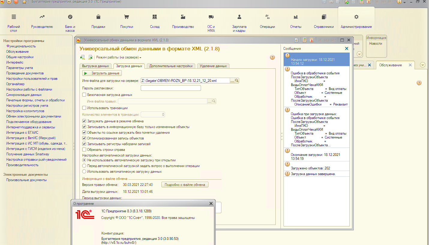Toggle Объекты по ссылке без пометки удаления

pyautogui.click(x=84, y=133)
